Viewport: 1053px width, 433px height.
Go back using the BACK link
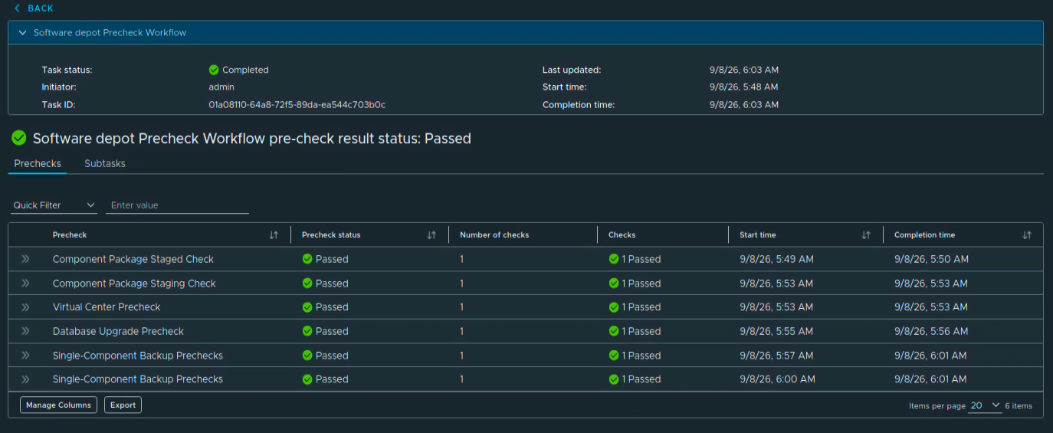[34, 8]
